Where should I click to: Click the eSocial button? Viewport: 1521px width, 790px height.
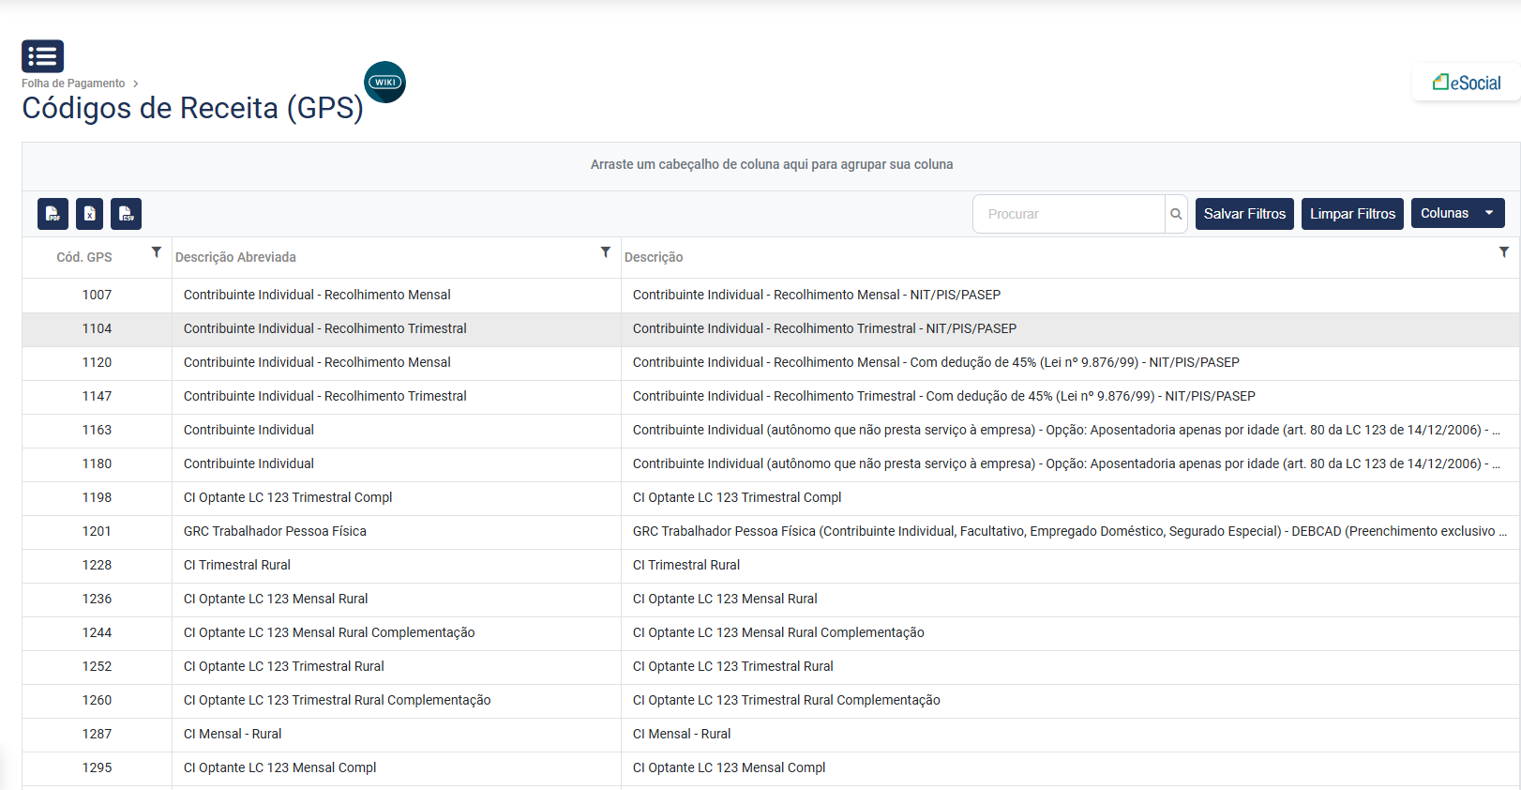coord(1467,83)
